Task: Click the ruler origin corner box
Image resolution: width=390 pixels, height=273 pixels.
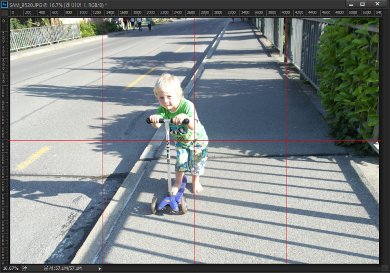Action: pos(4,12)
